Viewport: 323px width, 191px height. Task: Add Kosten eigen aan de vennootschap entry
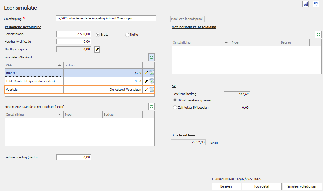coord(151,107)
